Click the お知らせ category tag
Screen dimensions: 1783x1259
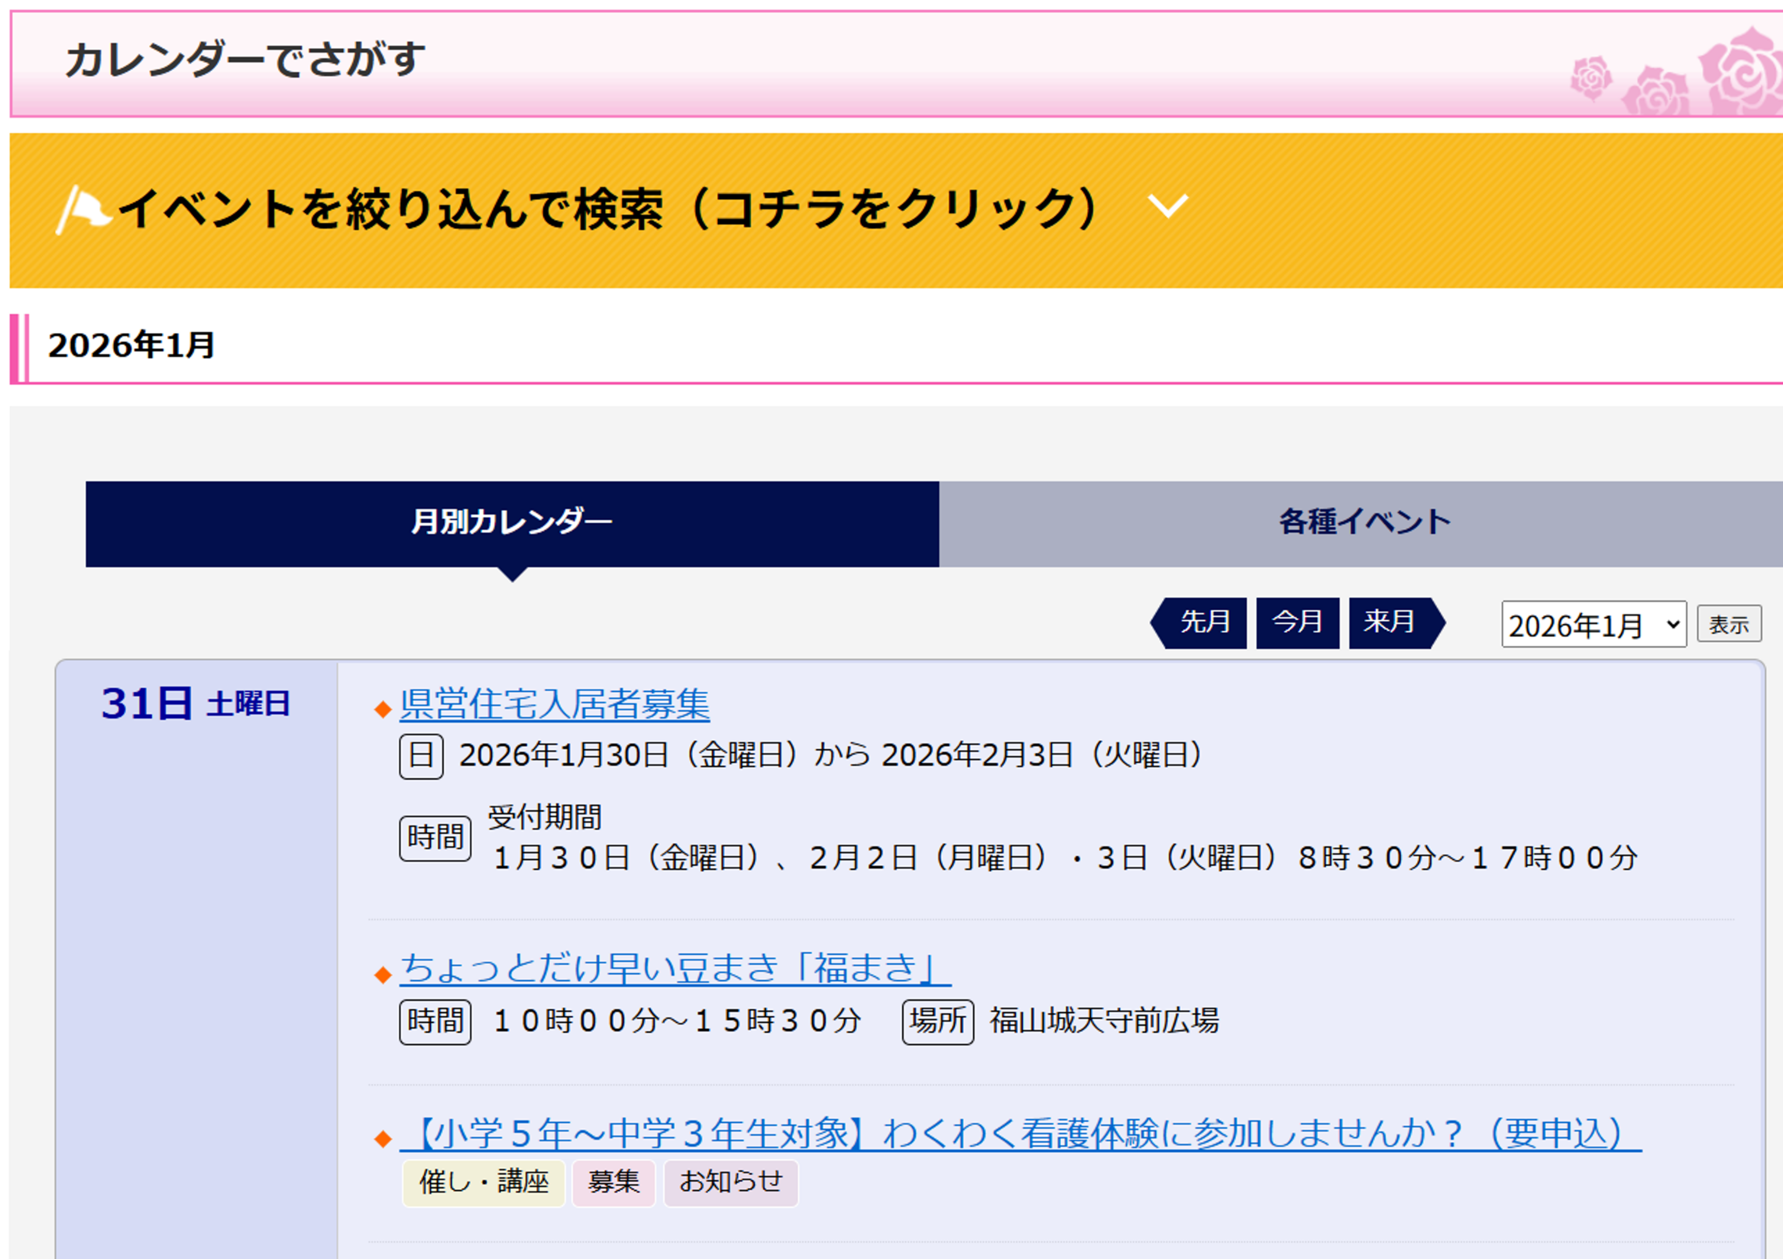[730, 1183]
